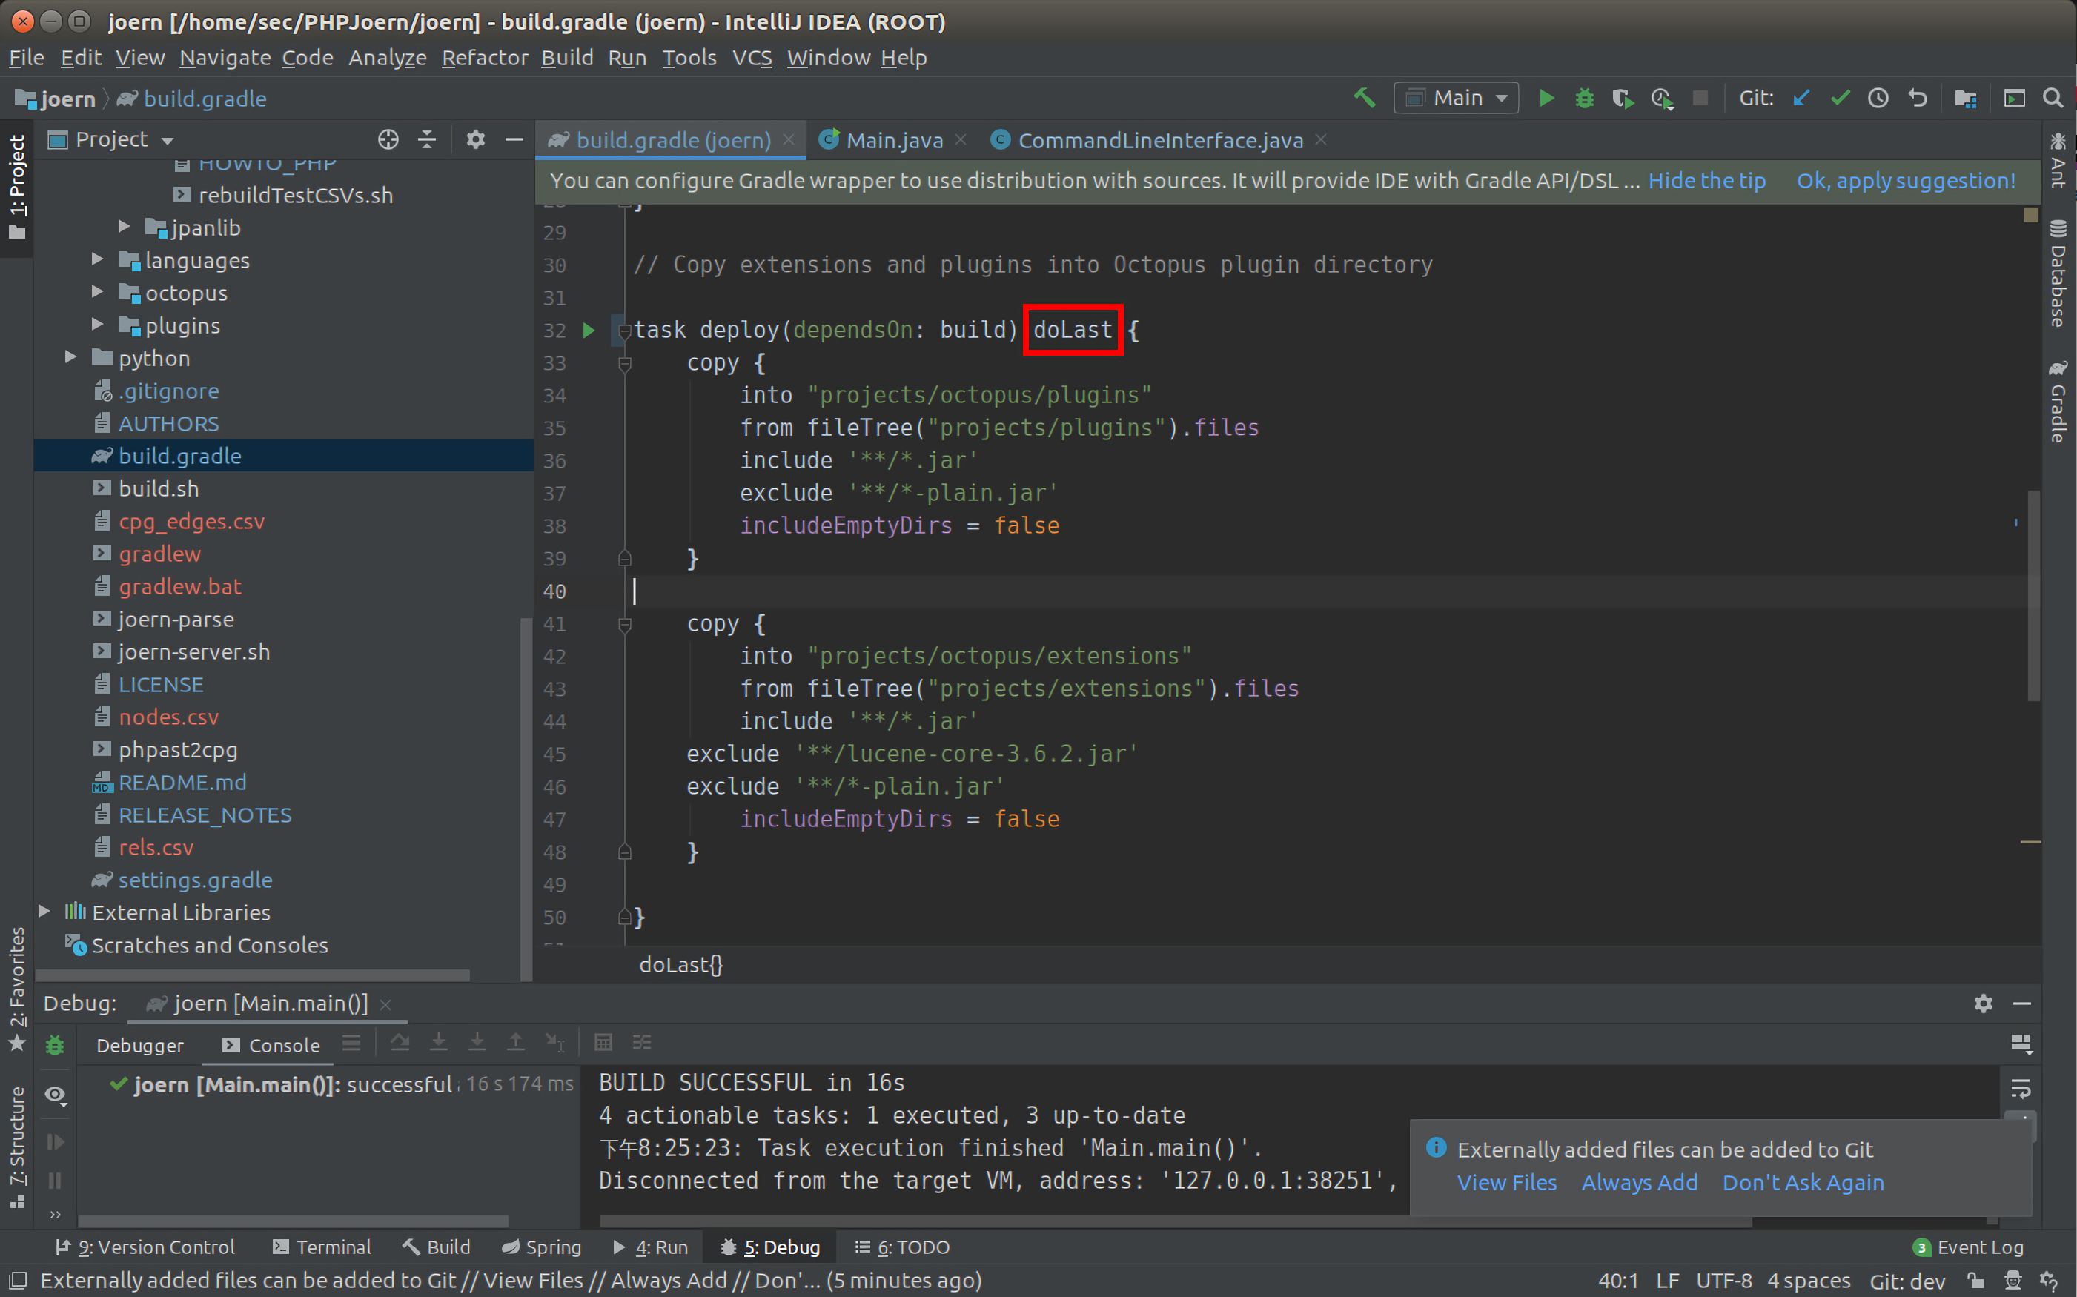Click the debug tree horizontal scrollbar
The image size is (2077, 1297).
(292, 1221)
